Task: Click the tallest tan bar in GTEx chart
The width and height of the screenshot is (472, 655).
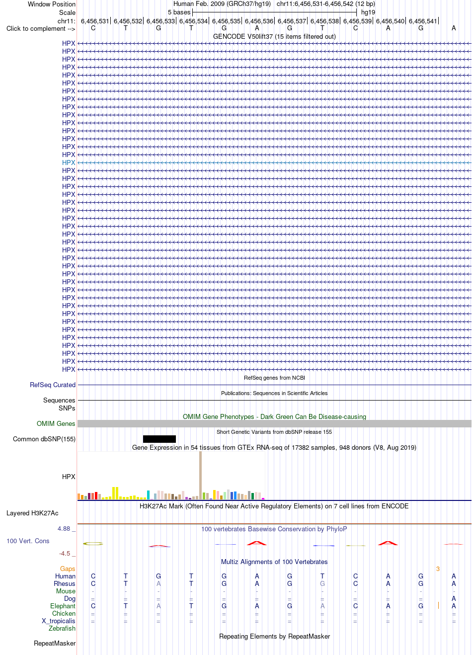Action: point(200,475)
